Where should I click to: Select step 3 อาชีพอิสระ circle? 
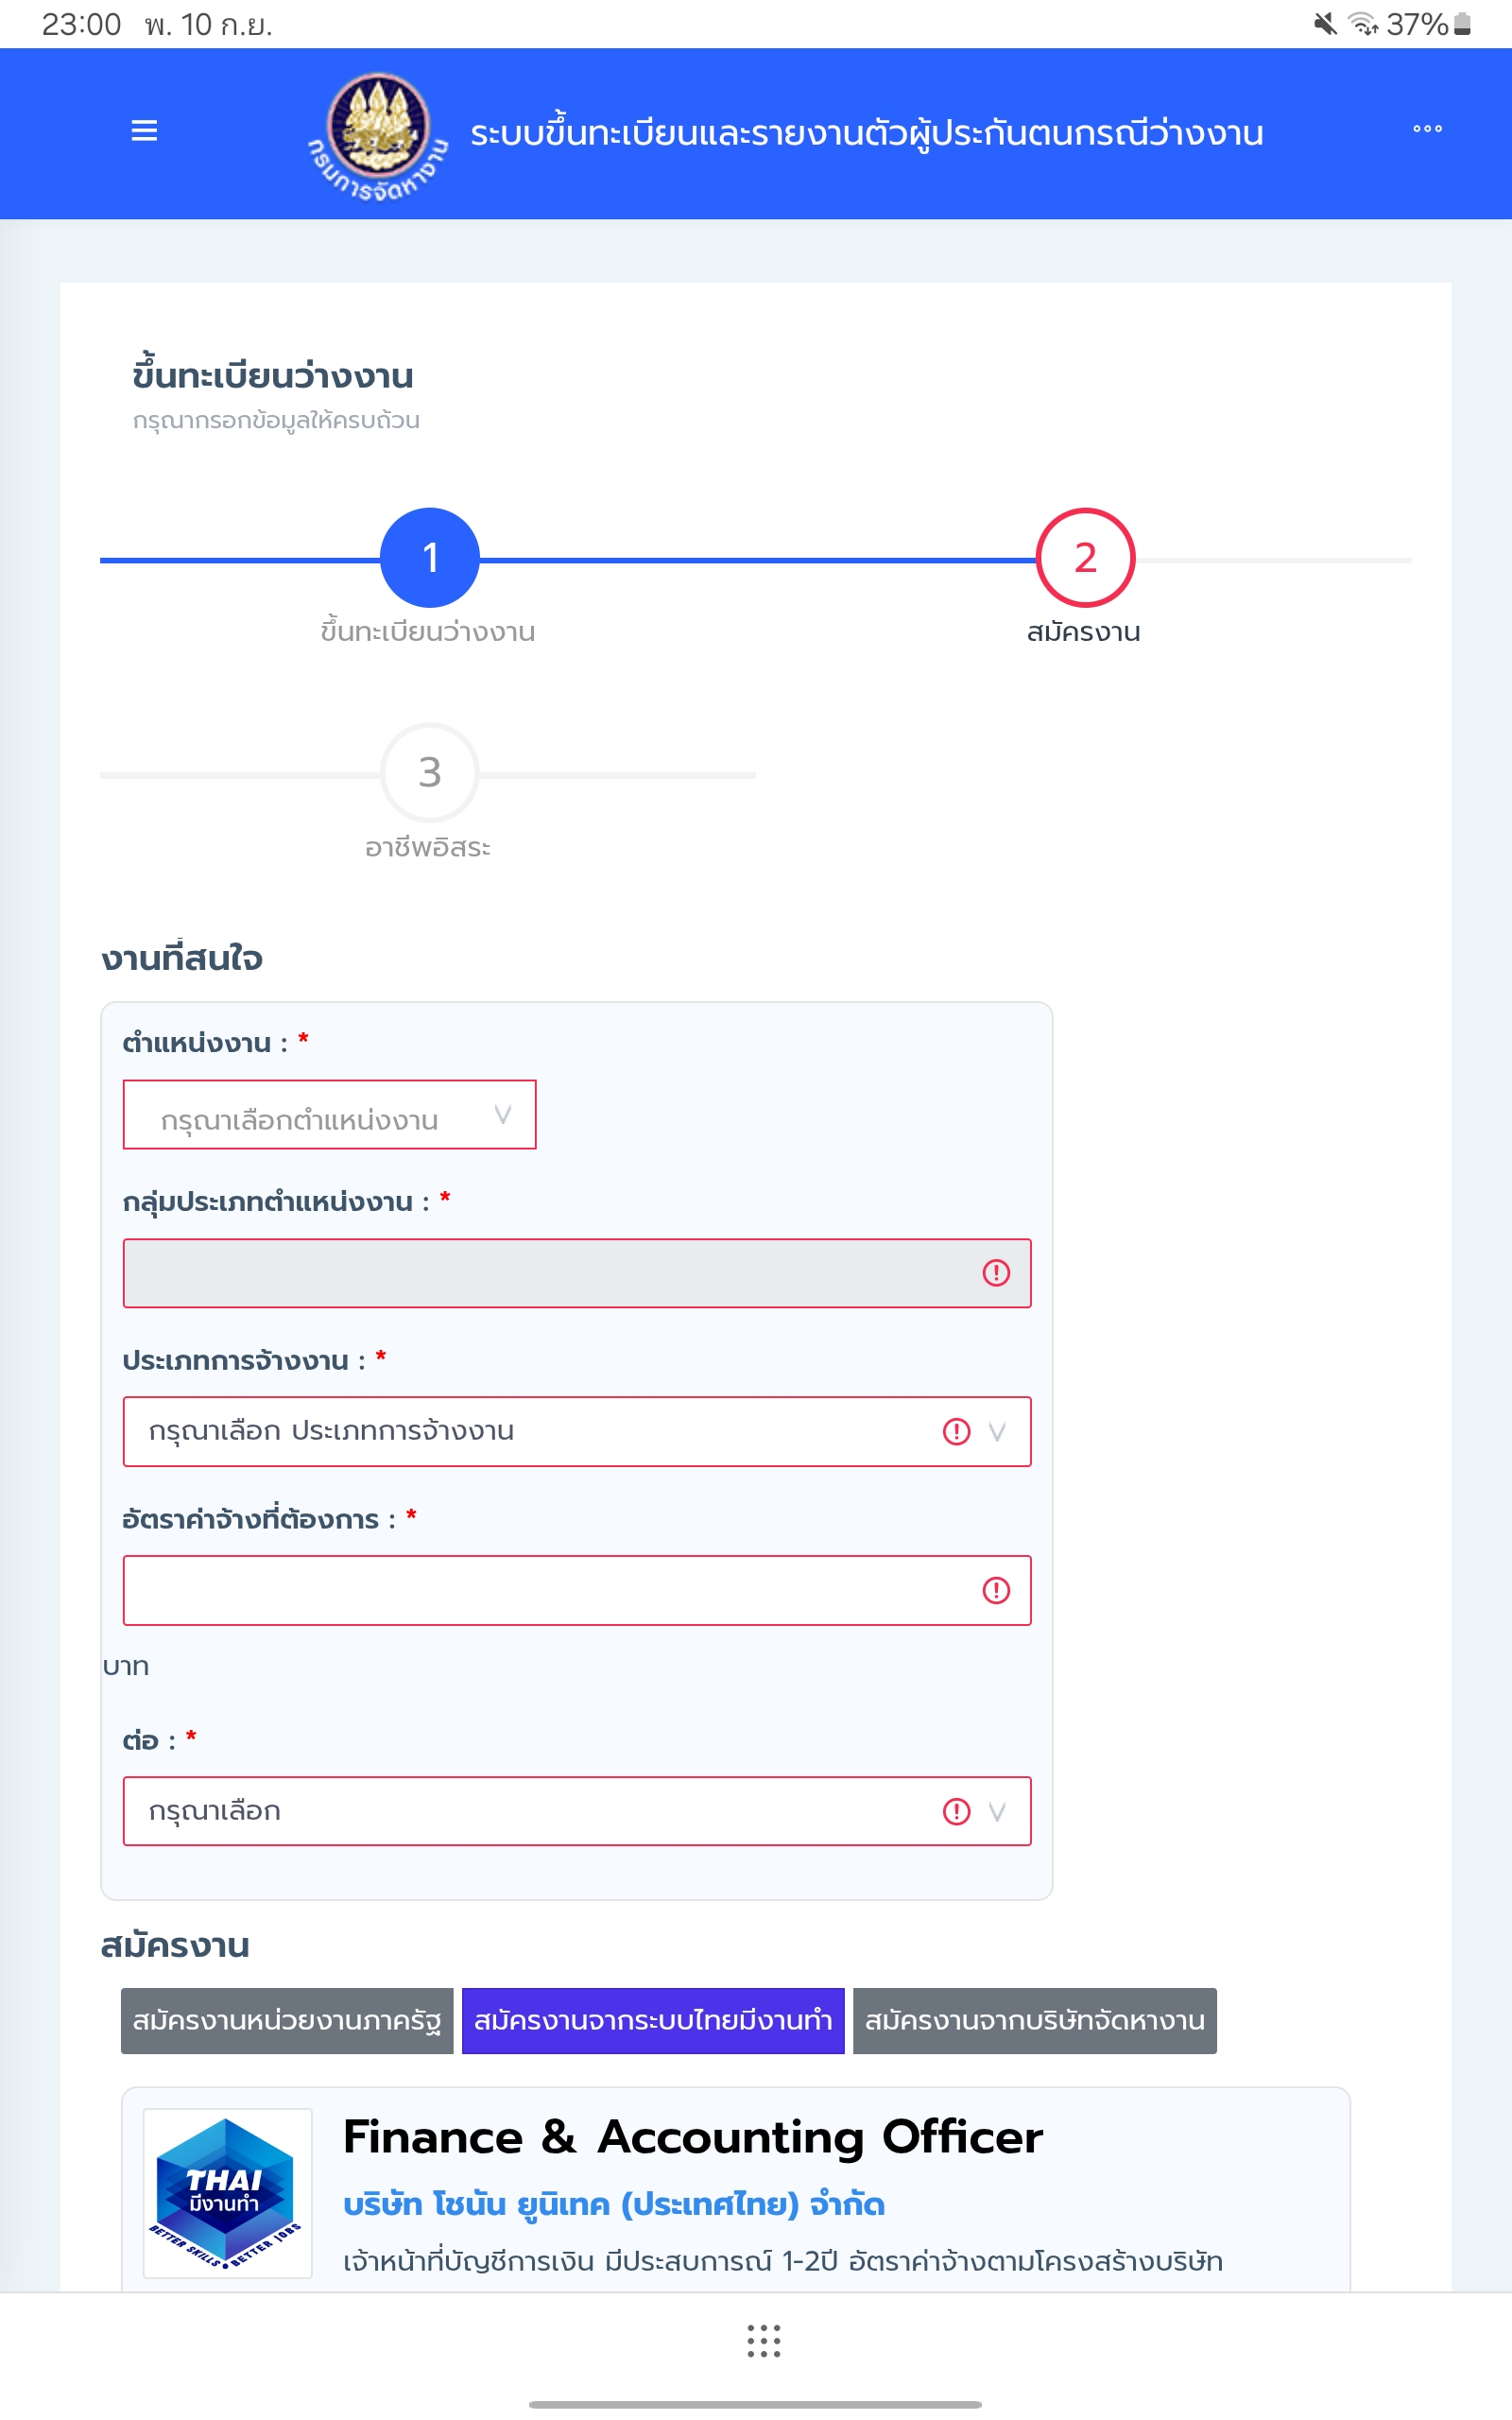[430, 772]
